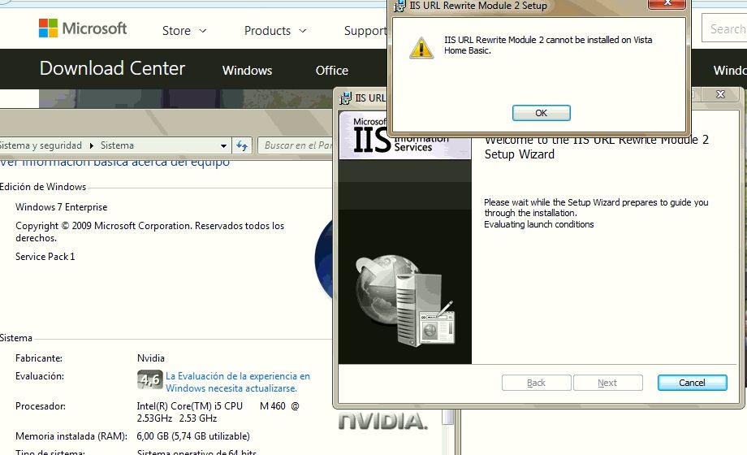
Task: Click the Sistema breadcrumb in the address bar
Action: (x=117, y=145)
